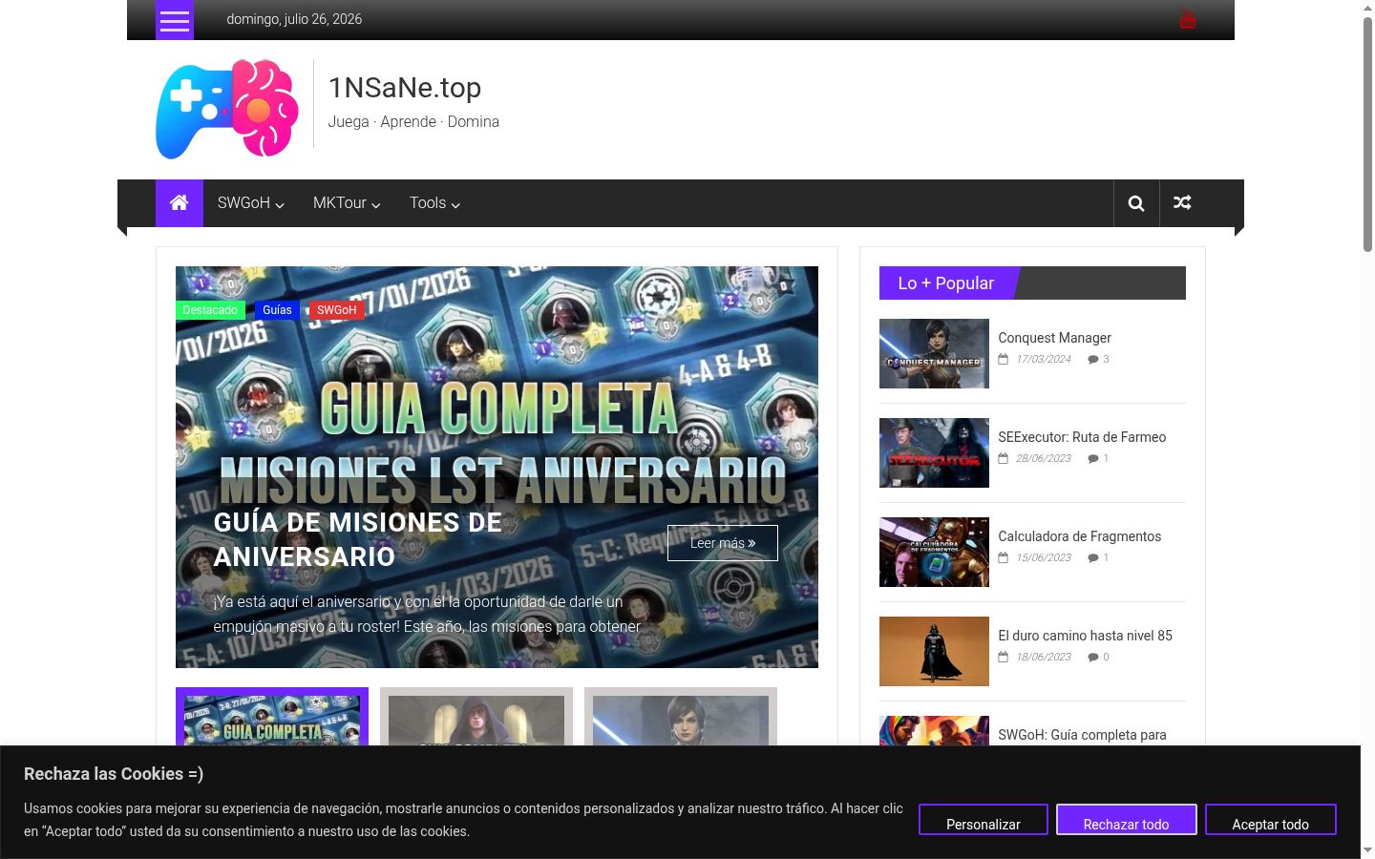The image size is (1375, 859).
Task: Select the Guías category tag
Action: (x=277, y=310)
